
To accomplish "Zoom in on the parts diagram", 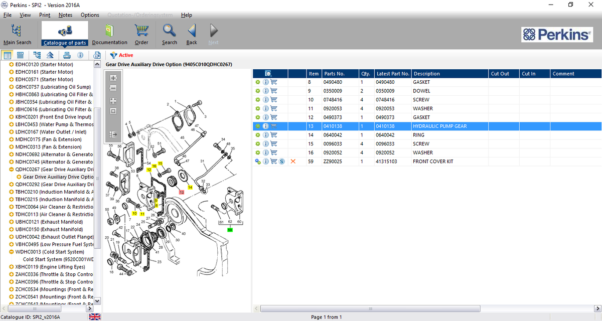I will click(x=113, y=78).
